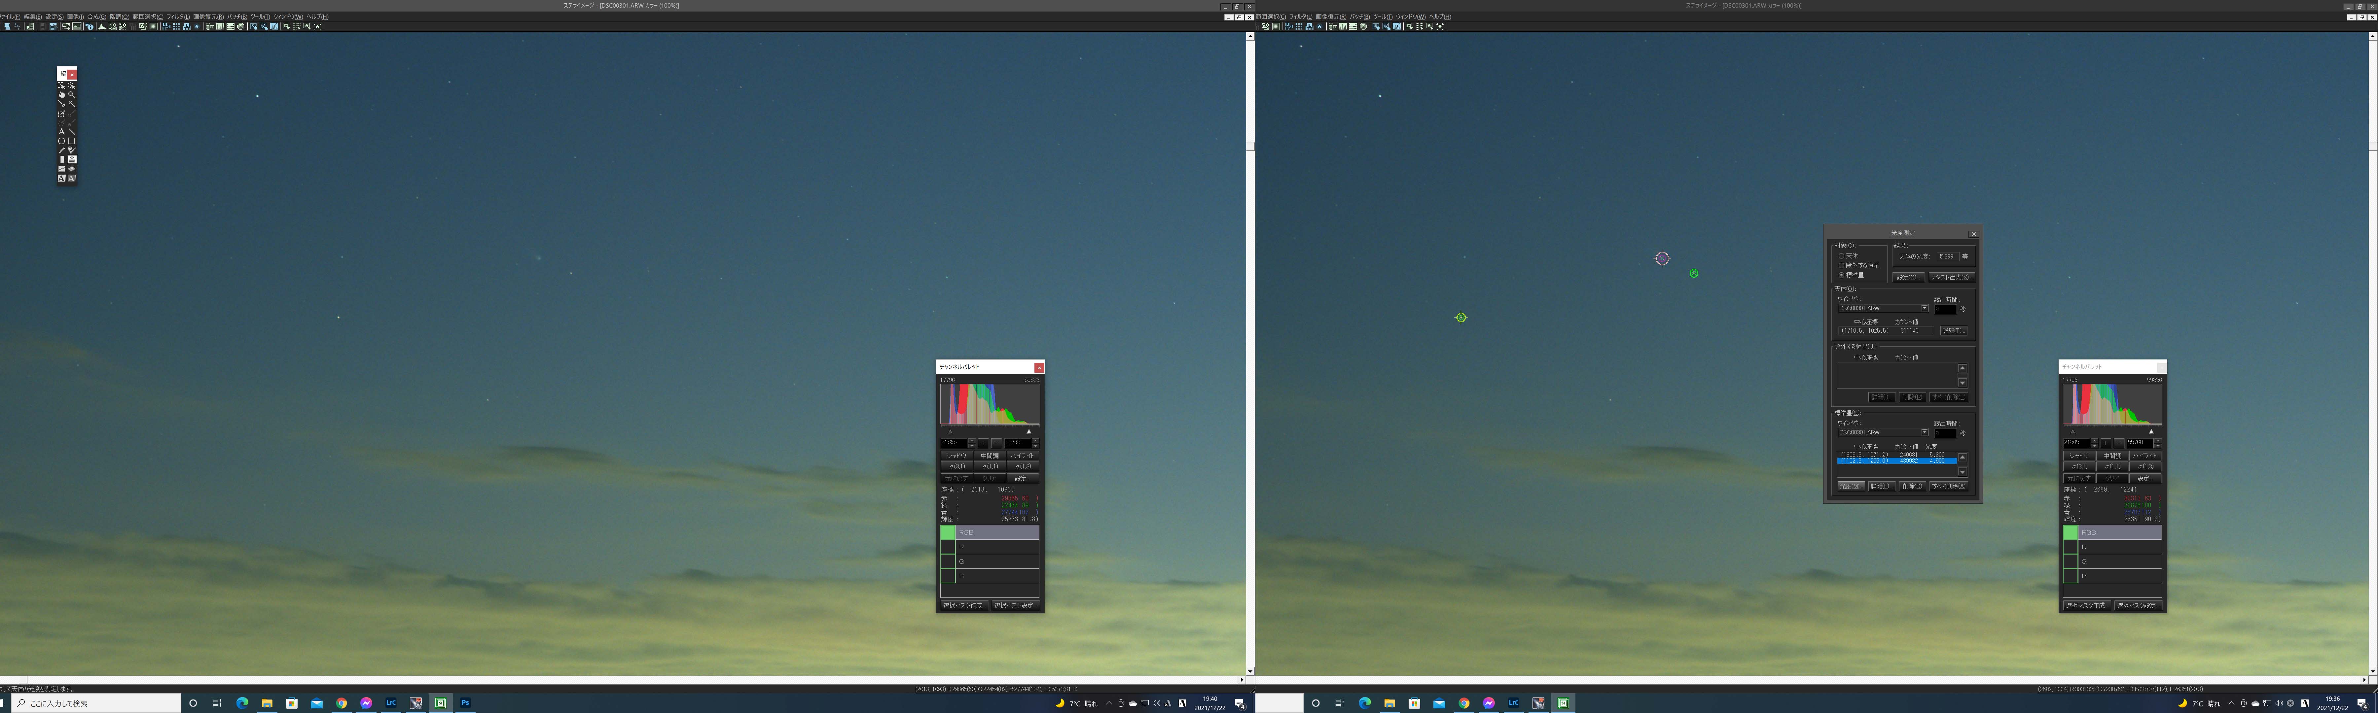Screen dimensions: 2378x713
Task: Click the テキスト出力(X) button
Action: pyautogui.click(x=1952, y=278)
